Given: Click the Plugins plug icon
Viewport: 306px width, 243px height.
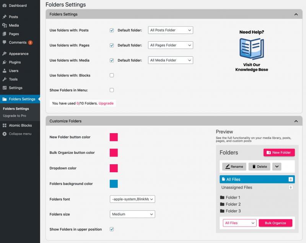Looking at the screenshot, I should pos(4,62).
